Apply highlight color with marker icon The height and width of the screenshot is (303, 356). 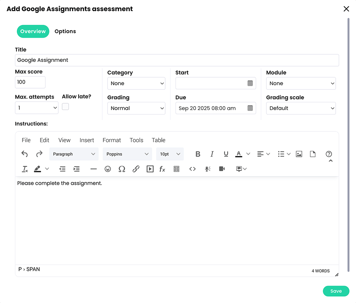pyautogui.click(x=37, y=169)
